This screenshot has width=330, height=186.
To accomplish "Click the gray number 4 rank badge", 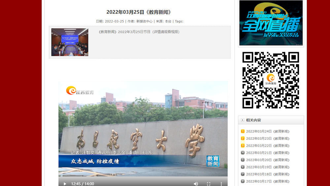I will [243, 153].
